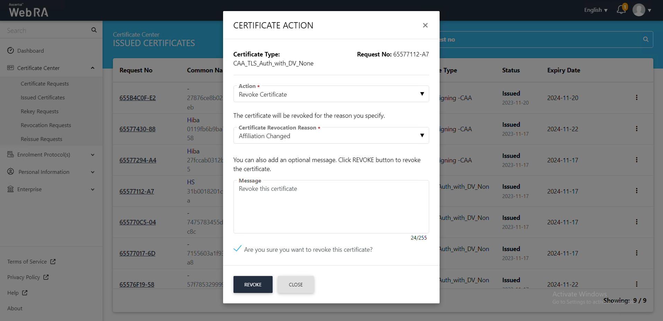Click inside the Message text area
663x321 pixels.
click(331, 208)
